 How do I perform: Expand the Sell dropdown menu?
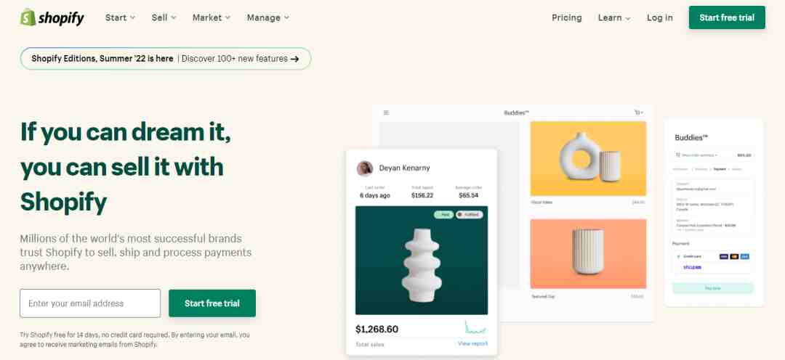coord(164,17)
